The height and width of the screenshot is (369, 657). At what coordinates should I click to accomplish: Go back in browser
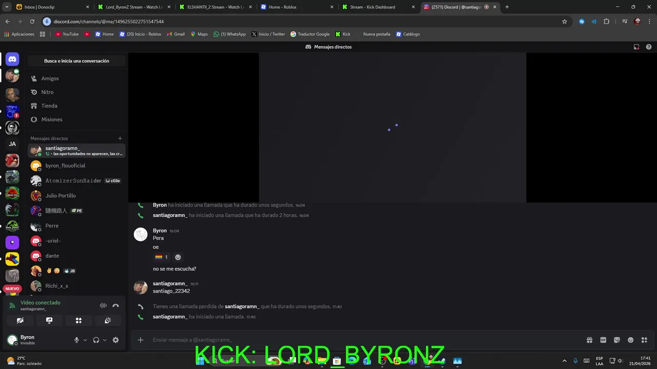8,22
